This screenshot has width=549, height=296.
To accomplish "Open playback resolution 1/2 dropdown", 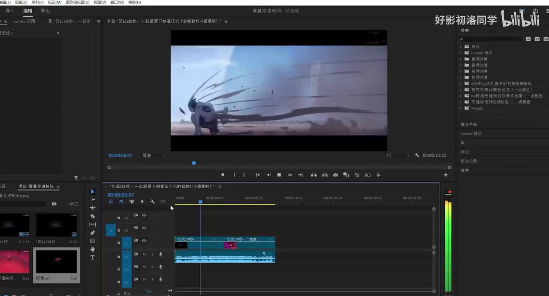I will coord(398,155).
